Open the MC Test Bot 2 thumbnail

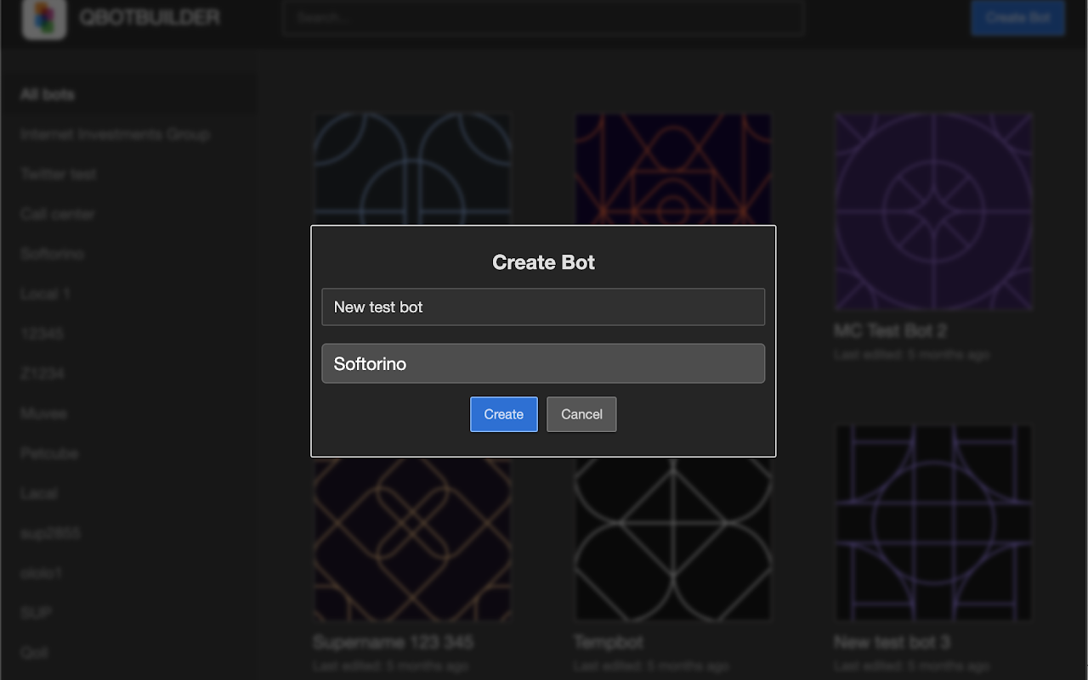[932, 212]
